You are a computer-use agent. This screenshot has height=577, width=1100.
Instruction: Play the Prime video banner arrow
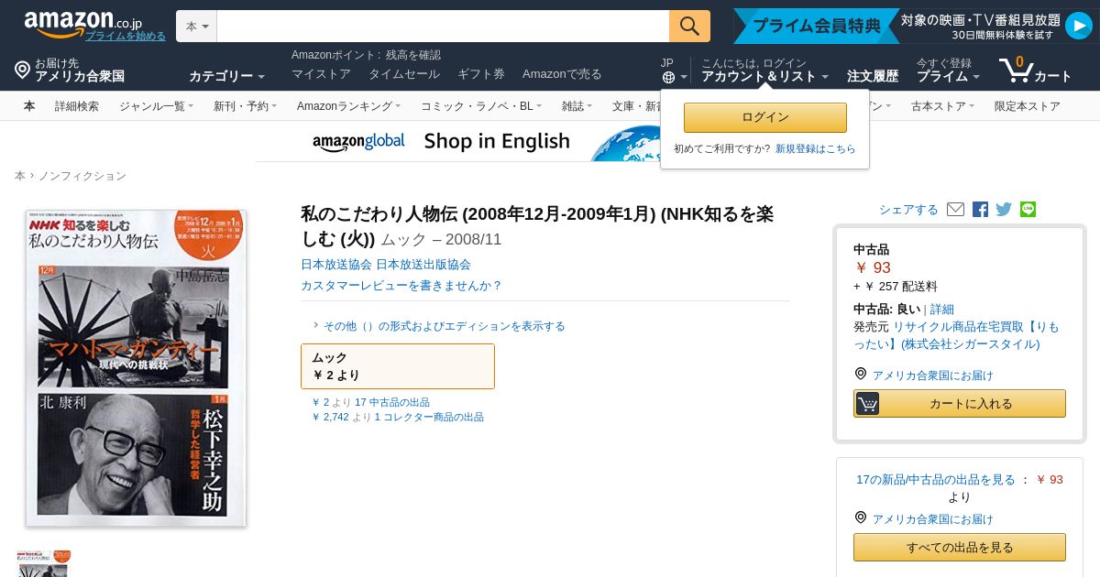tap(1078, 26)
